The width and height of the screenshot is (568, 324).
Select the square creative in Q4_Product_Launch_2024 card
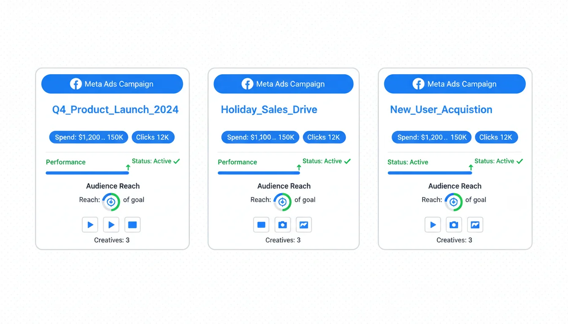[x=132, y=225]
